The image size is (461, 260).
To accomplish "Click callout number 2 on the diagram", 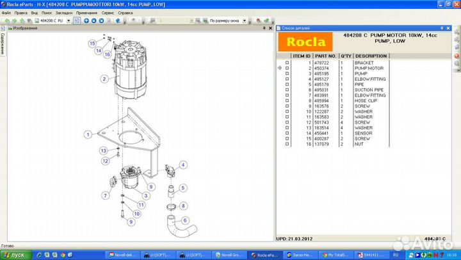I will (x=104, y=79).
